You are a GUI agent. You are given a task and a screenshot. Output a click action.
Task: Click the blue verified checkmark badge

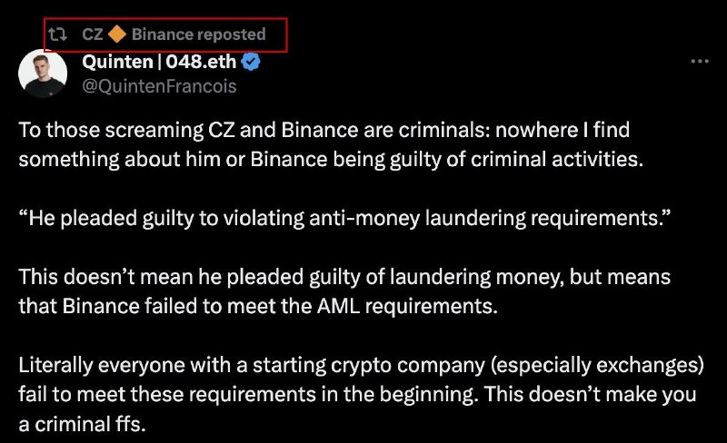click(251, 62)
